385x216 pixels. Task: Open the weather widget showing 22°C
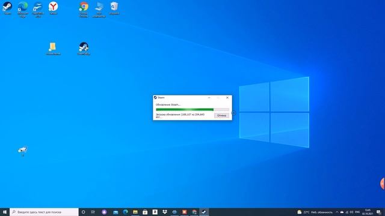315,212
